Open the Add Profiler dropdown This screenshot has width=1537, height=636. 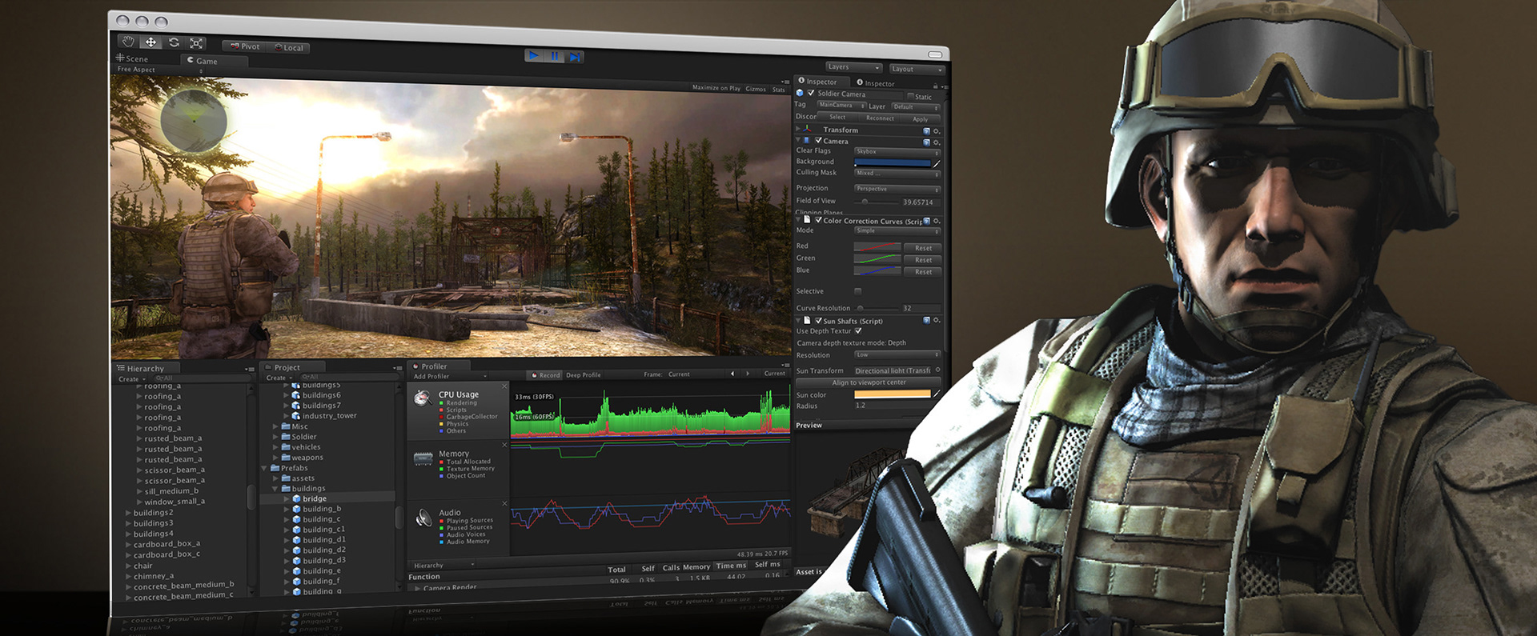click(x=450, y=376)
